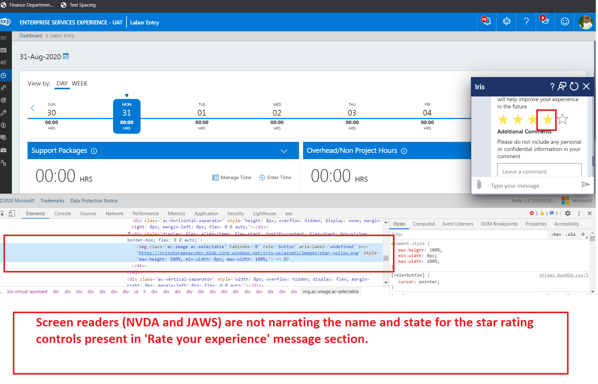Expand the highlighted div in Elements tree
The height and width of the screenshot is (384, 598).
click(x=129, y=233)
